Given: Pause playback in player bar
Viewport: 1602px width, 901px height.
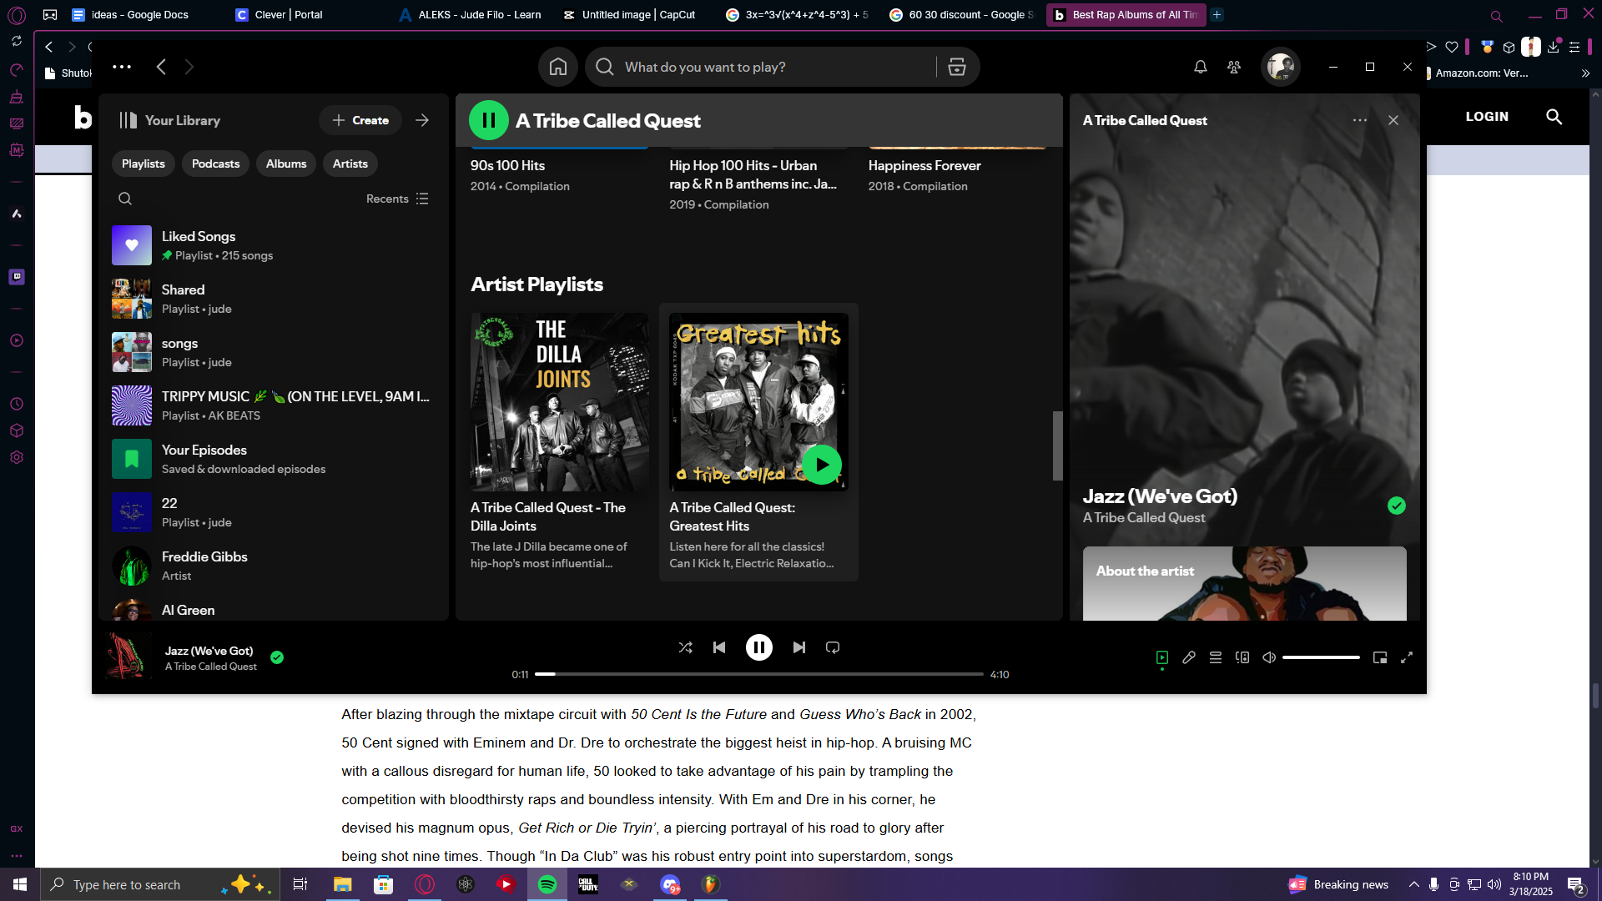Looking at the screenshot, I should pos(759,647).
